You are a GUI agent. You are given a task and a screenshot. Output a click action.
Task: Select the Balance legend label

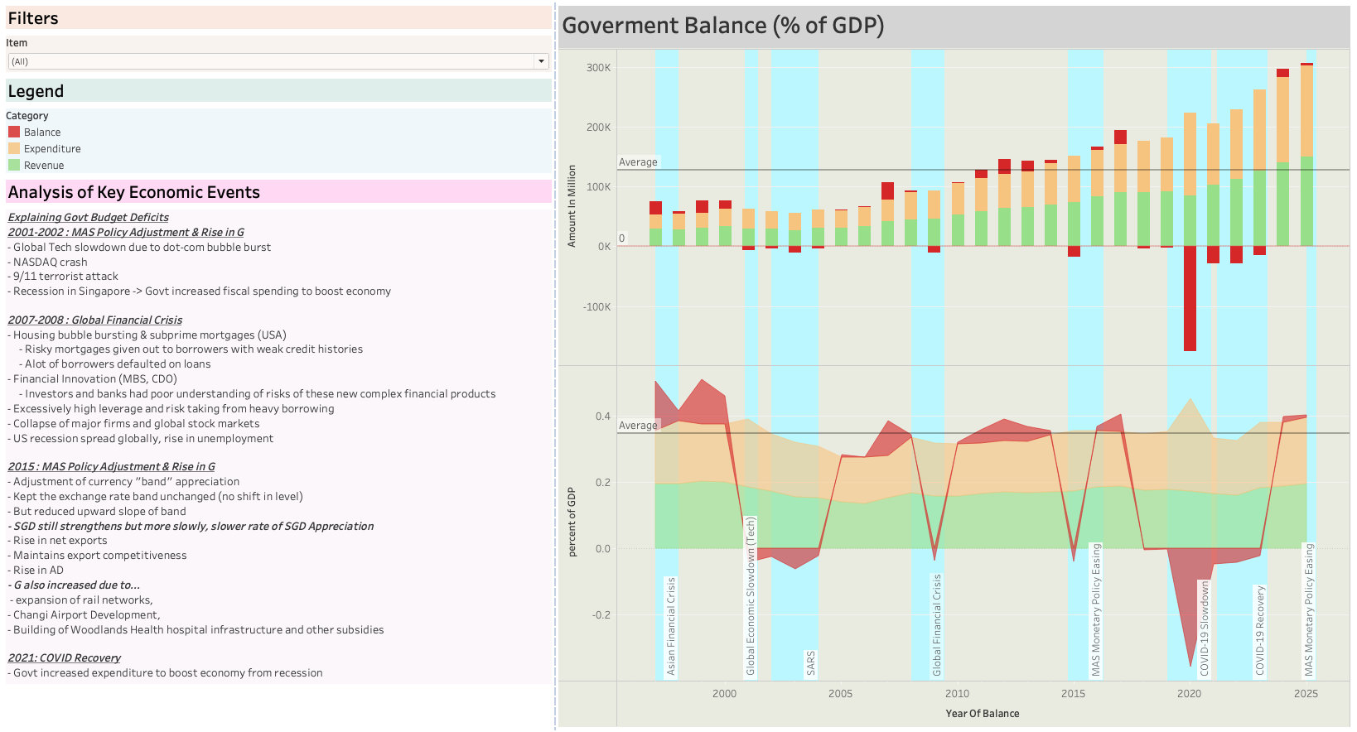coord(42,132)
